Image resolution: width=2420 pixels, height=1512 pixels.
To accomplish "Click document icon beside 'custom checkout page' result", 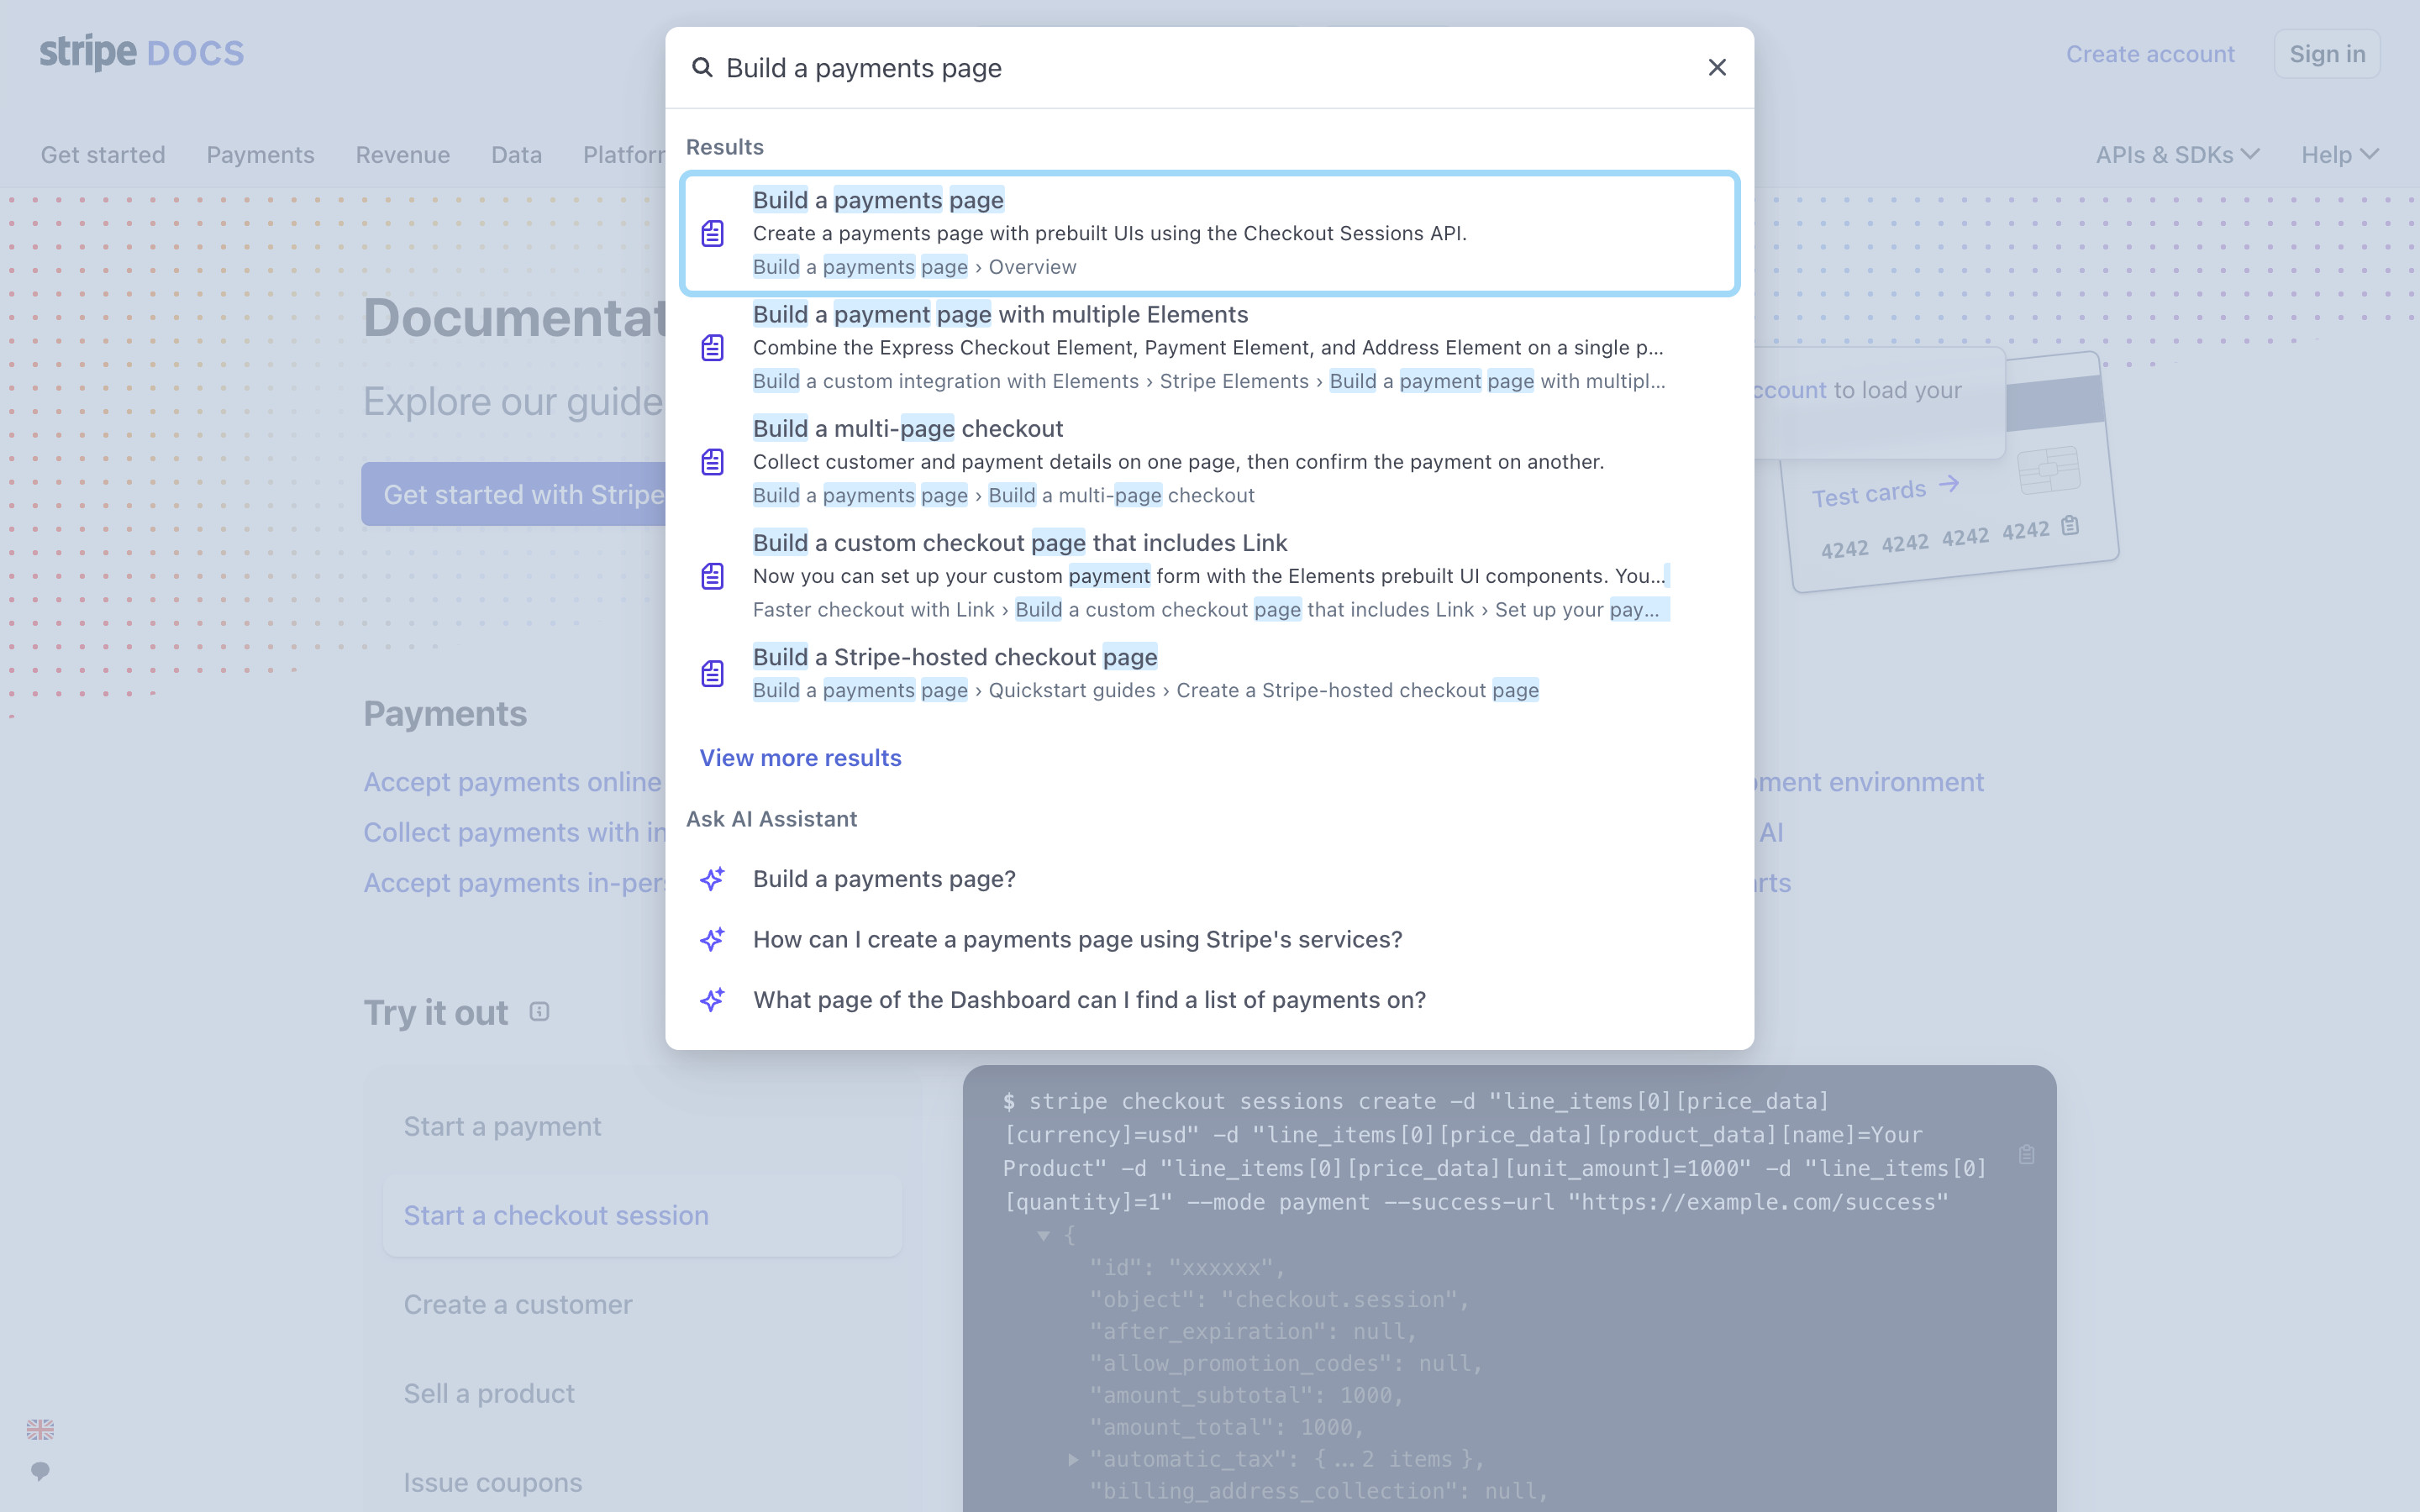I will 712,576.
